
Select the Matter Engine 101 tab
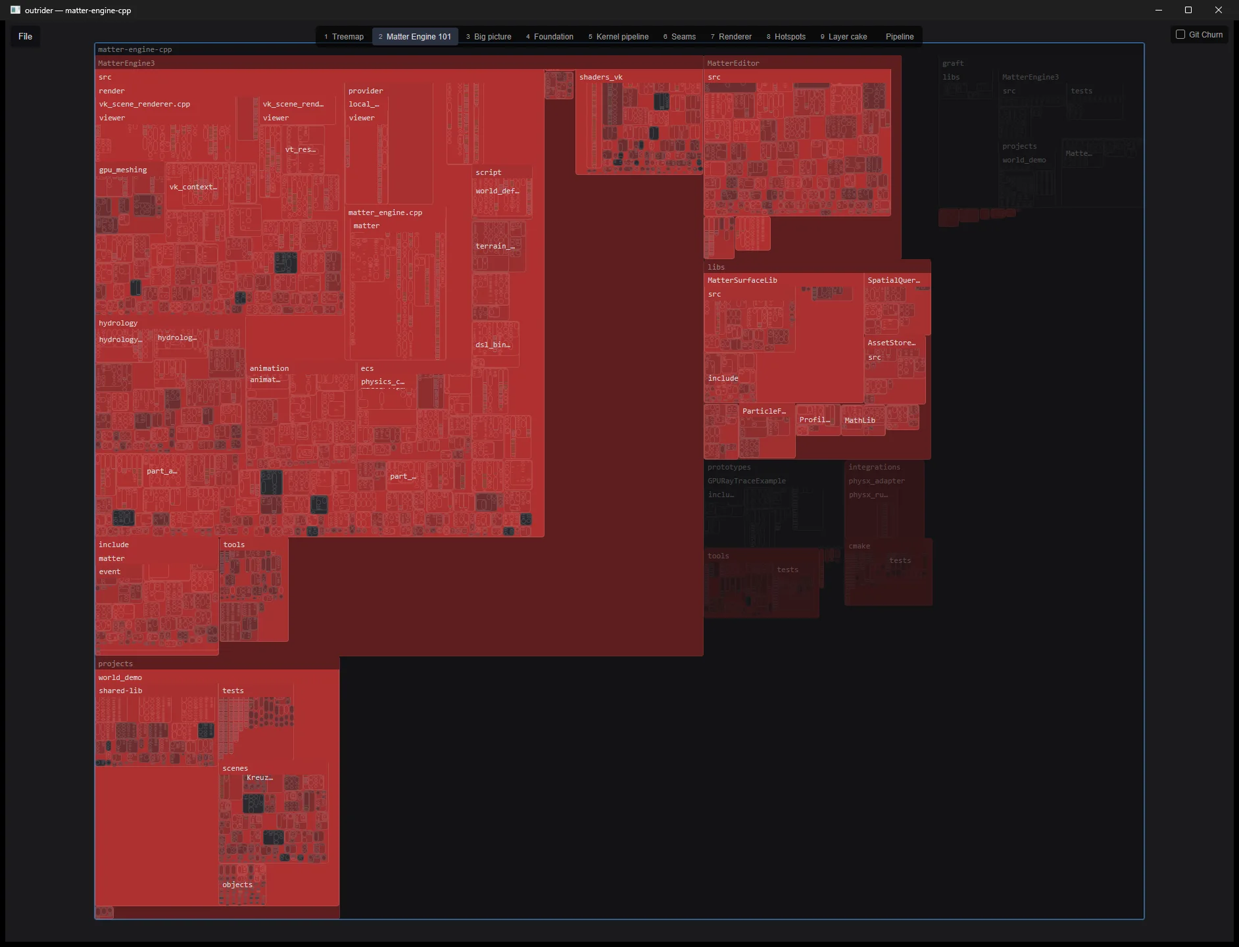pyautogui.click(x=415, y=37)
